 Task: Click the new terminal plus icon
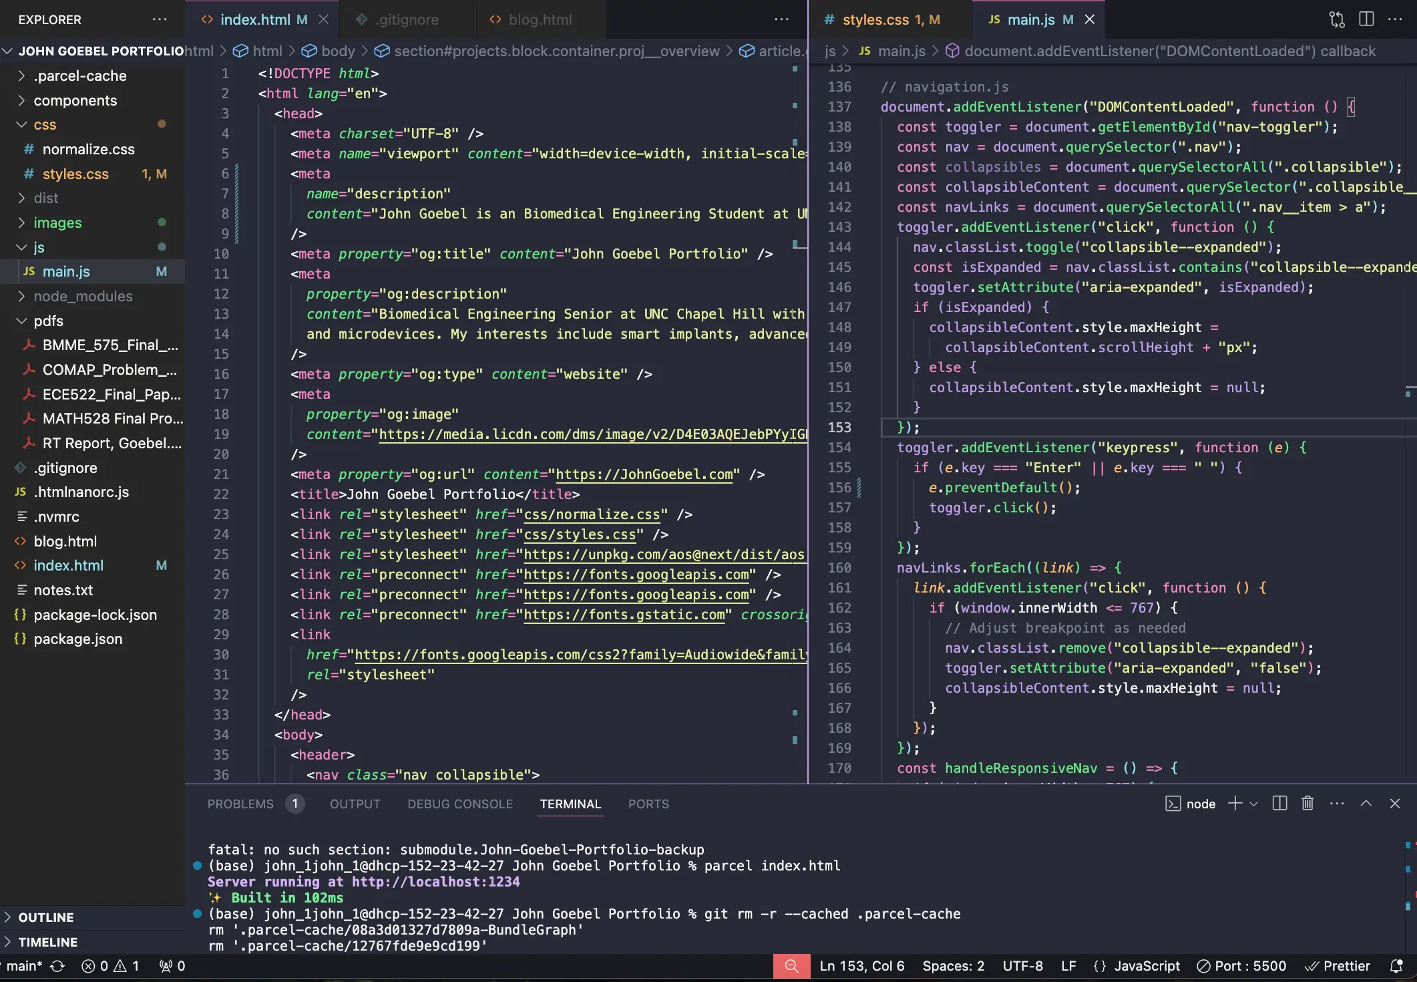click(1235, 804)
